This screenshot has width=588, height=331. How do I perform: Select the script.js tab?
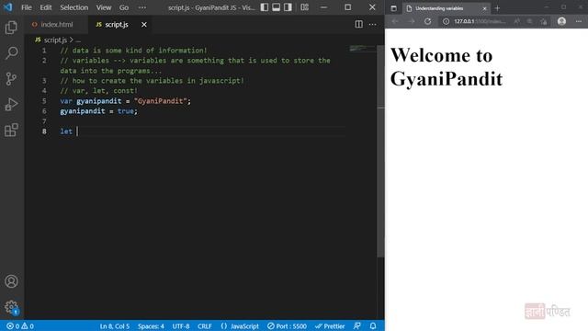tap(117, 25)
